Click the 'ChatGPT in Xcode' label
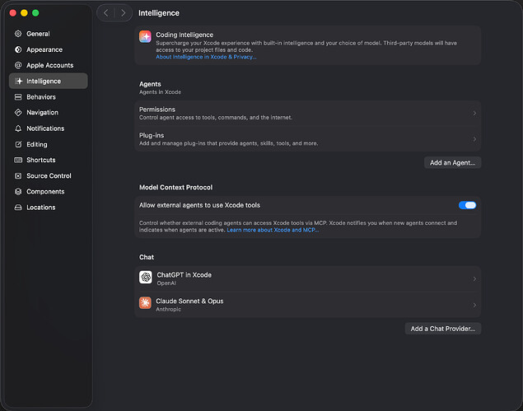 point(184,275)
